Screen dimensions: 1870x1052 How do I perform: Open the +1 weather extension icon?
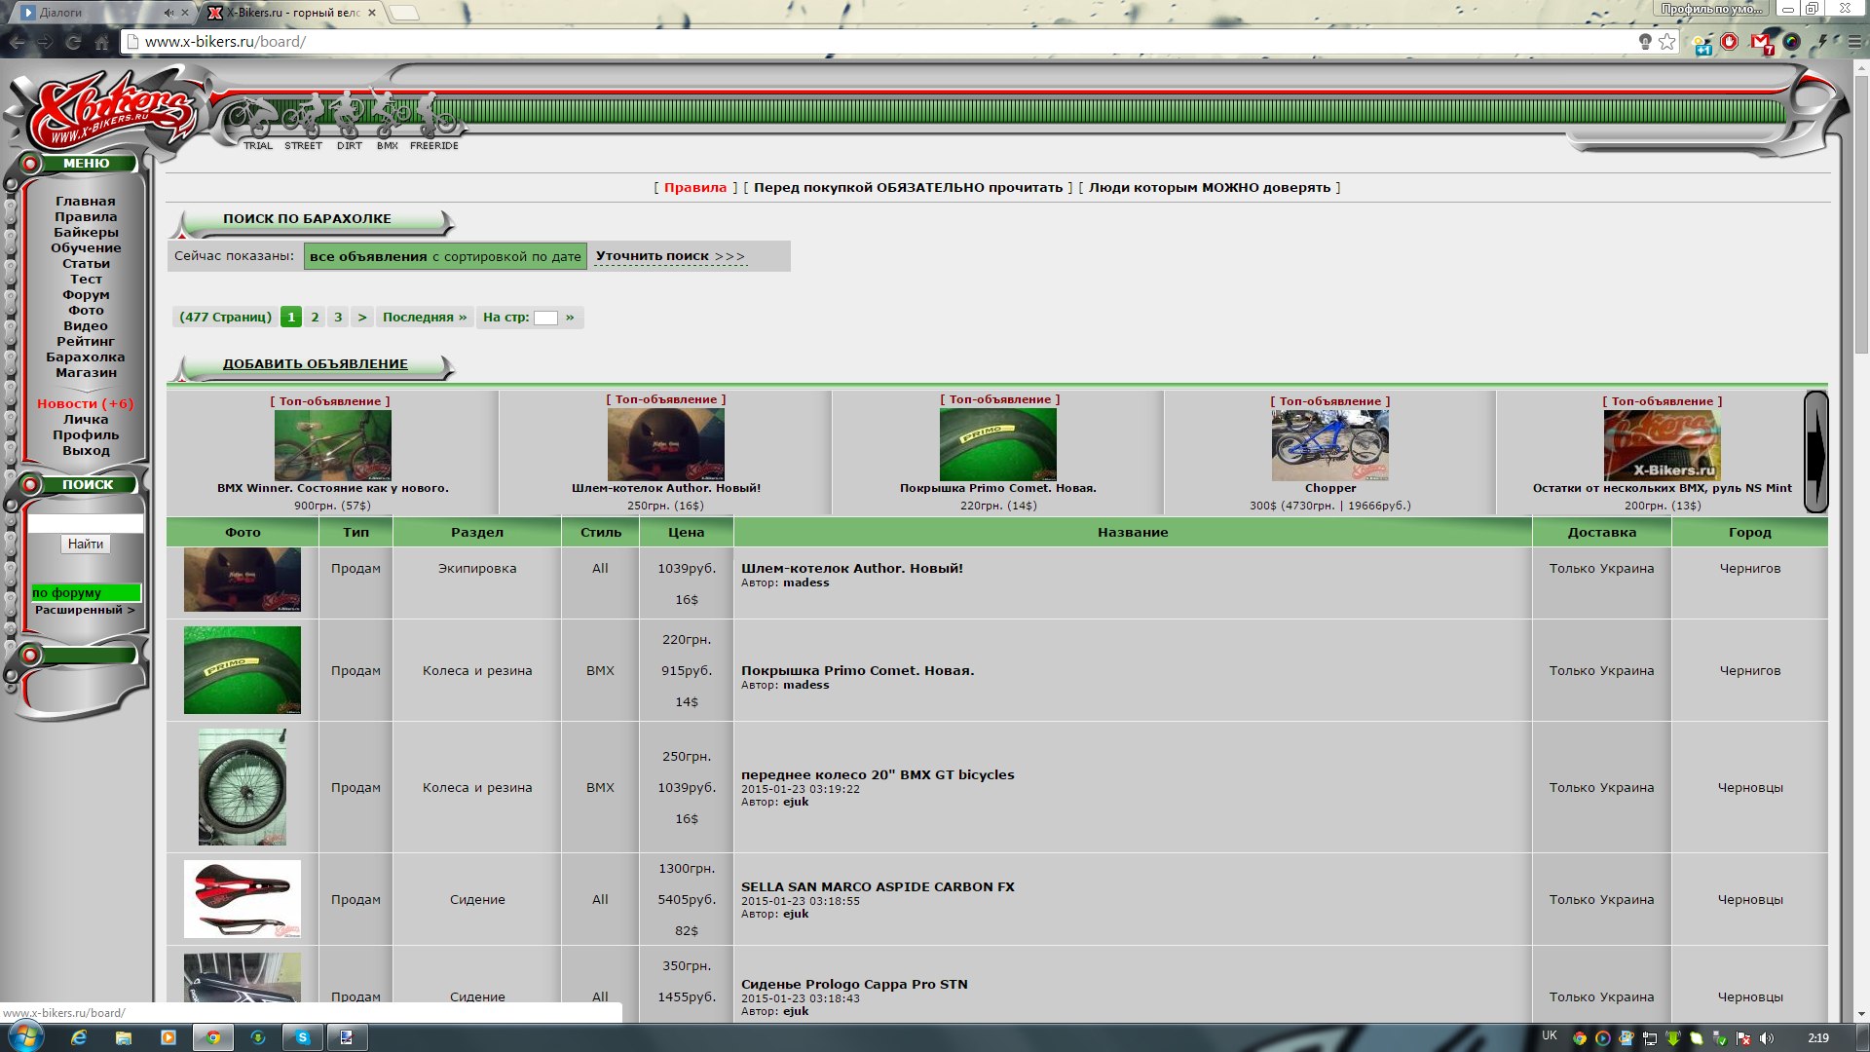(x=1702, y=43)
